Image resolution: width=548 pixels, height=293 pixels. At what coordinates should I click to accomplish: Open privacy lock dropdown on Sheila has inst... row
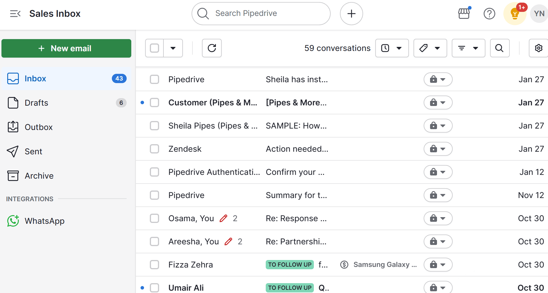click(x=438, y=79)
